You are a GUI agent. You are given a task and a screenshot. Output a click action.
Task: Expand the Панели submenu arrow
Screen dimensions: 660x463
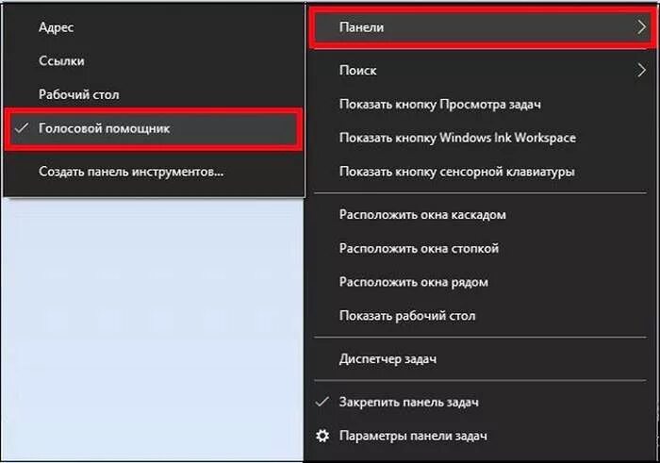[x=641, y=27]
